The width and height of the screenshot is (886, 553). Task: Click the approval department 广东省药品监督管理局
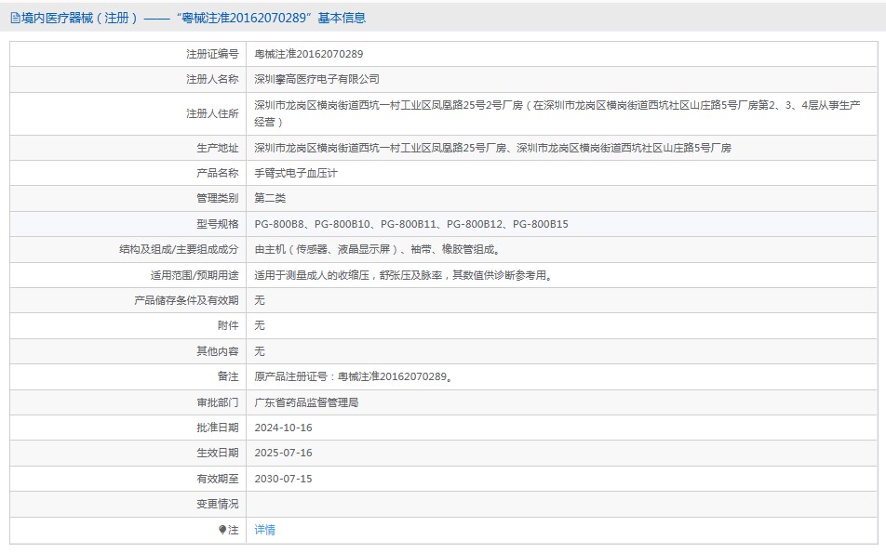(x=307, y=402)
